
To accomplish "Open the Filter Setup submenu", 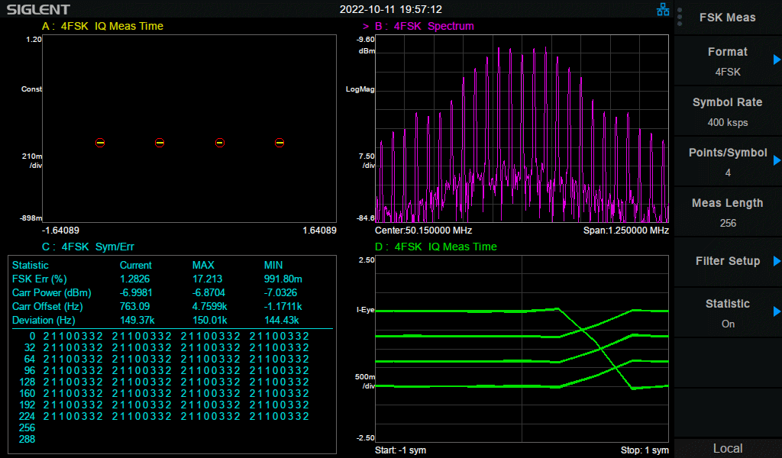I will point(728,261).
